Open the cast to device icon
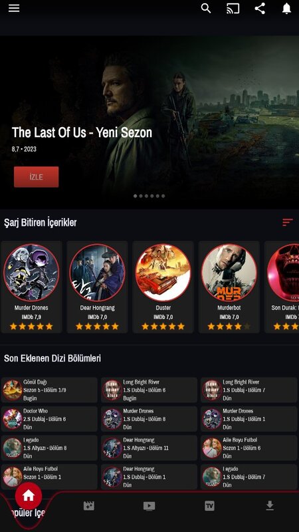Image resolution: width=299 pixels, height=532 pixels. pyautogui.click(x=233, y=9)
